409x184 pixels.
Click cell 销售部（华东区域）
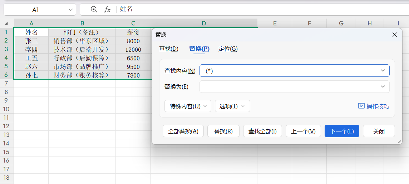tap(82, 41)
